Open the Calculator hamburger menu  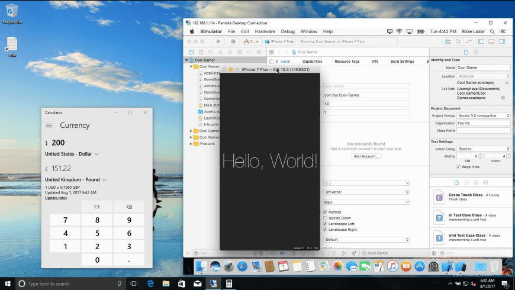click(x=49, y=125)
